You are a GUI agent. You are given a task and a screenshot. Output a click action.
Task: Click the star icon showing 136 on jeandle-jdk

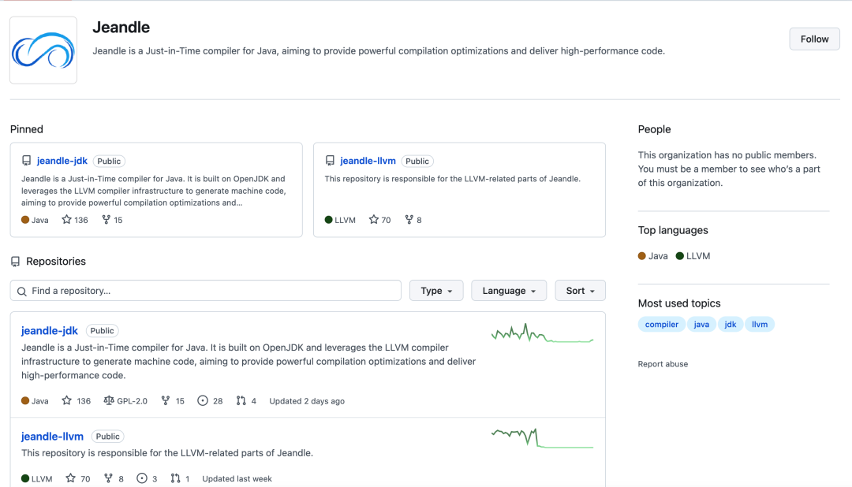(67, 400)
